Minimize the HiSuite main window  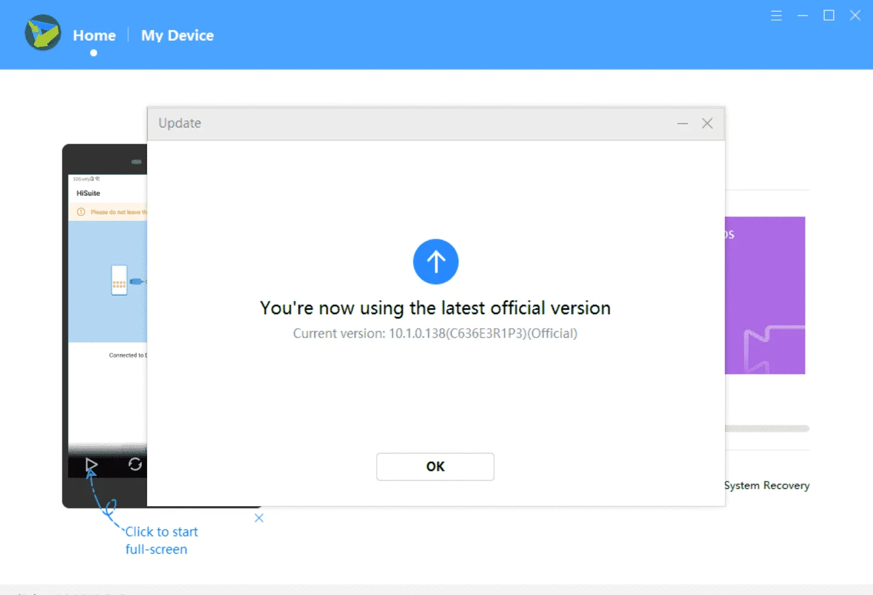click(802, 16)
